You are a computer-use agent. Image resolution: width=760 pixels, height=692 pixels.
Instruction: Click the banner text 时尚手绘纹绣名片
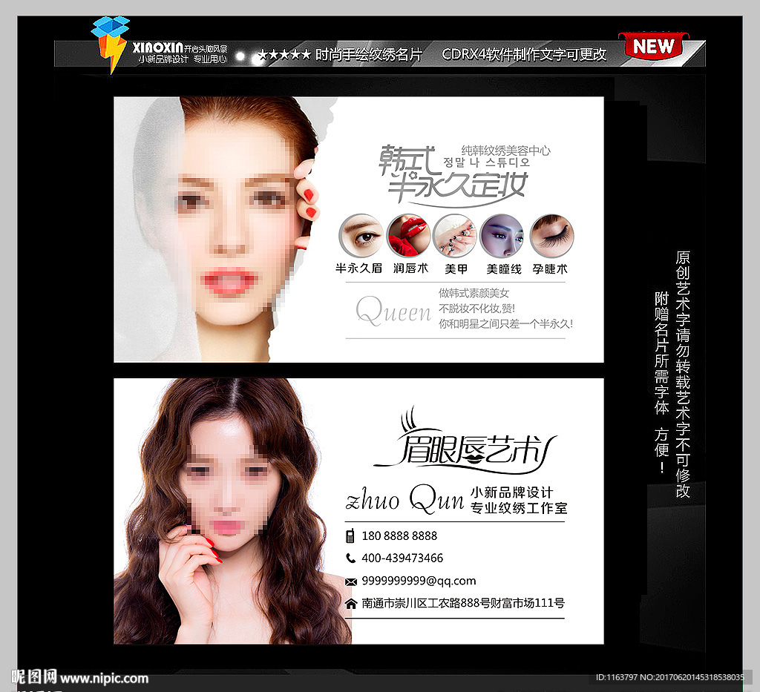[x=369, y=54]
